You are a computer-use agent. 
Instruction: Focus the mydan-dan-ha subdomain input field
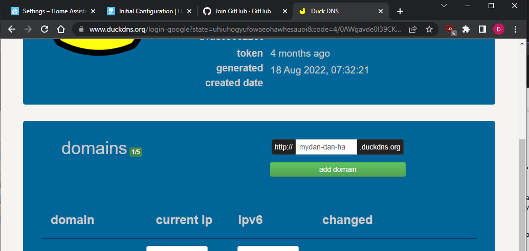[x=326, y=147]
